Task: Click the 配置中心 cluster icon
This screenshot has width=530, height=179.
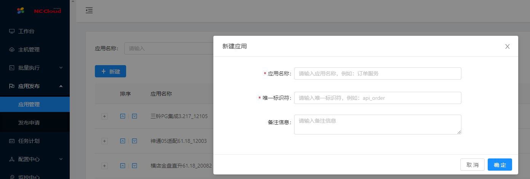Action: tap(12, 159)
